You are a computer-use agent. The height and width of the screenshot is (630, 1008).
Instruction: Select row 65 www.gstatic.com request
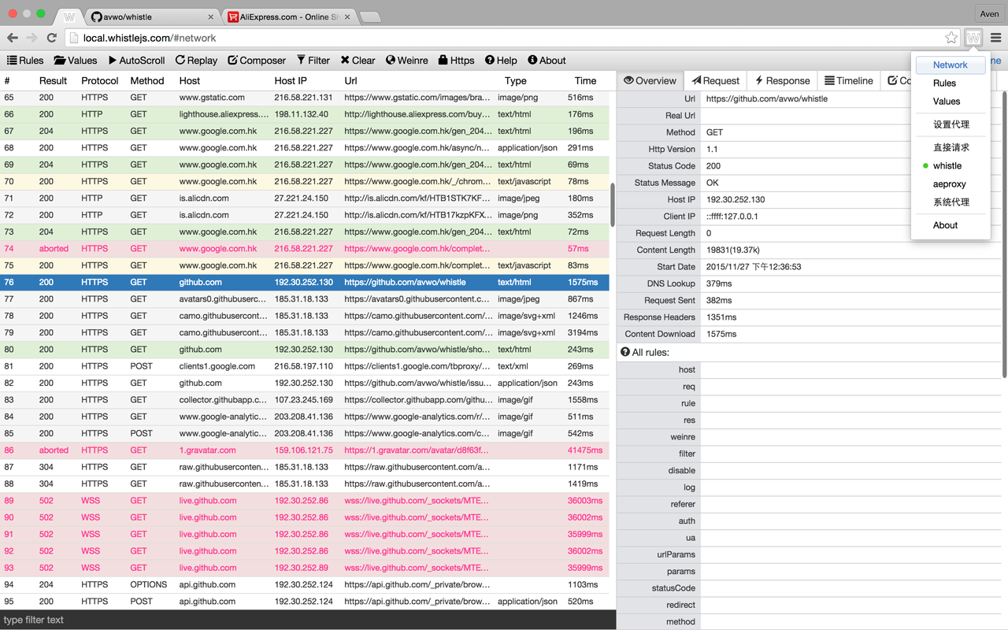coord(305,98)
